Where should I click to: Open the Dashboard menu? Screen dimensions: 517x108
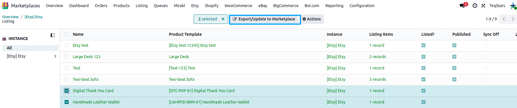tap(79, 6)
